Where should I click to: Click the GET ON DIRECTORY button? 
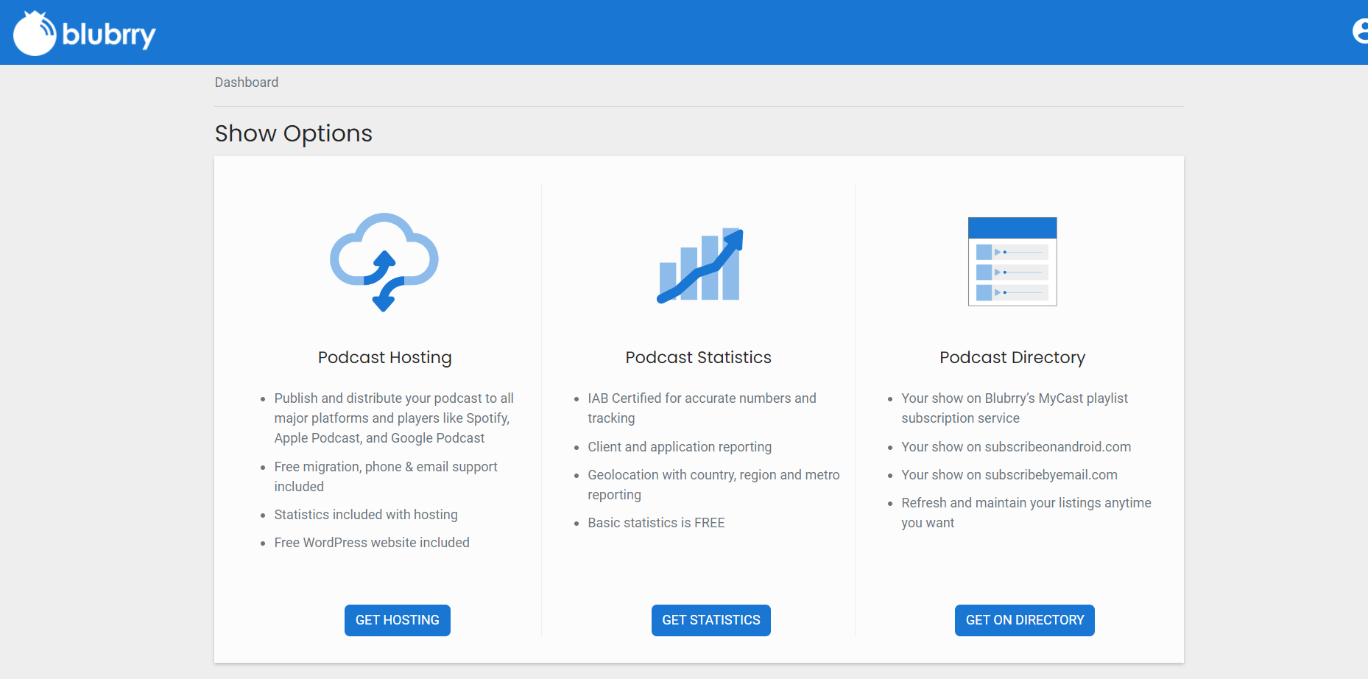point(1025,620)
